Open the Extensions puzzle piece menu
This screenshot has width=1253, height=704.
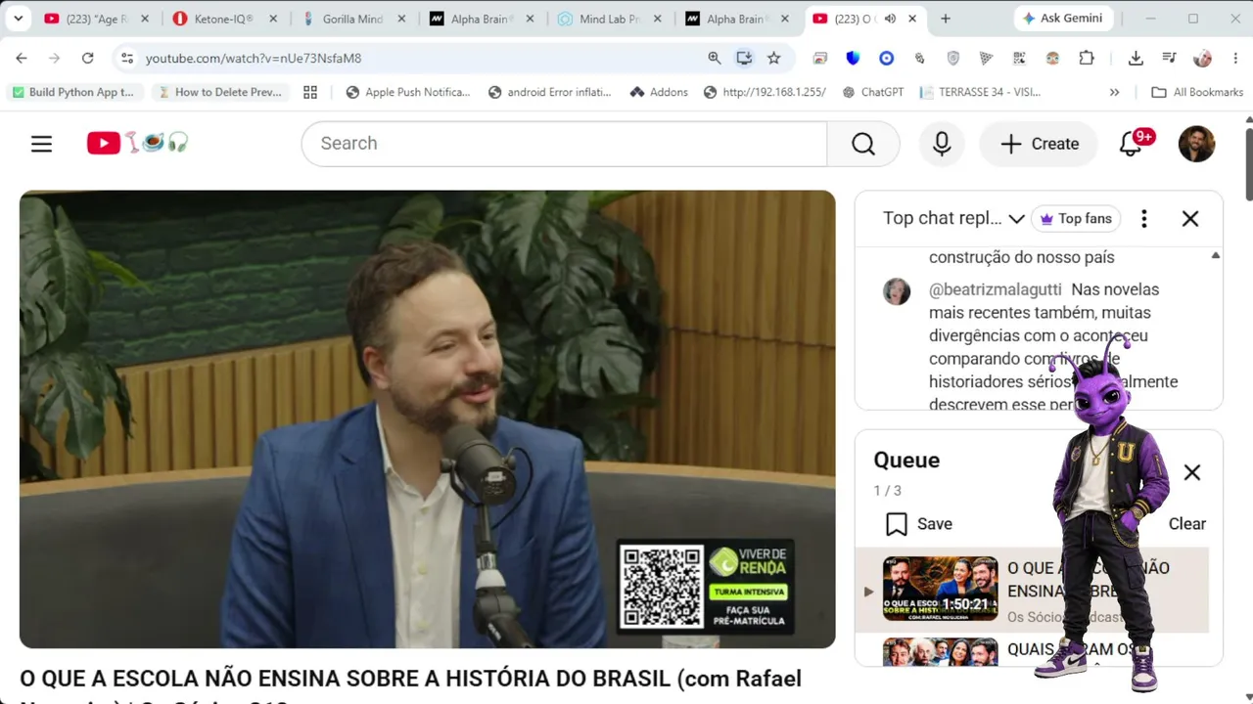tap(1087, 59)
